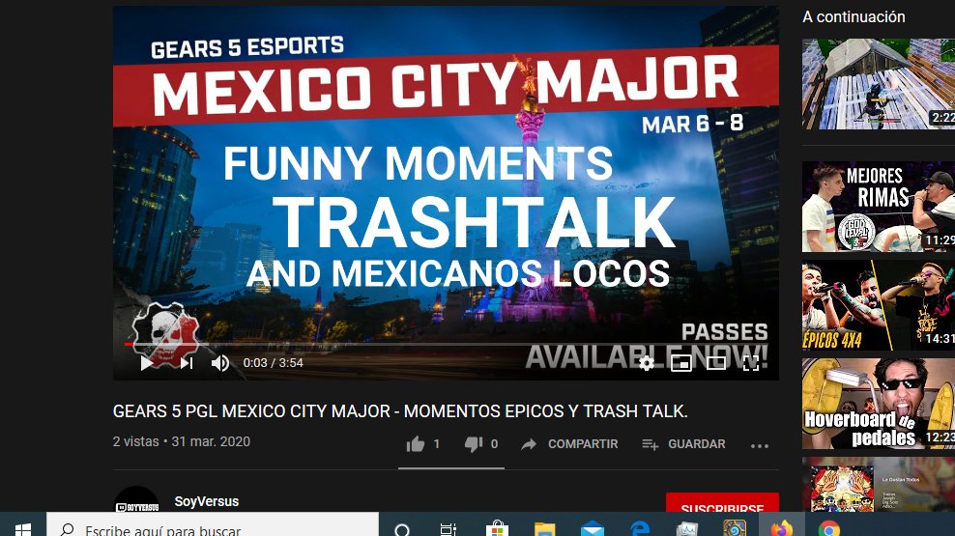Open SoyVersus channel name link
The image size is (955, 536).
[x=207, y=501]
